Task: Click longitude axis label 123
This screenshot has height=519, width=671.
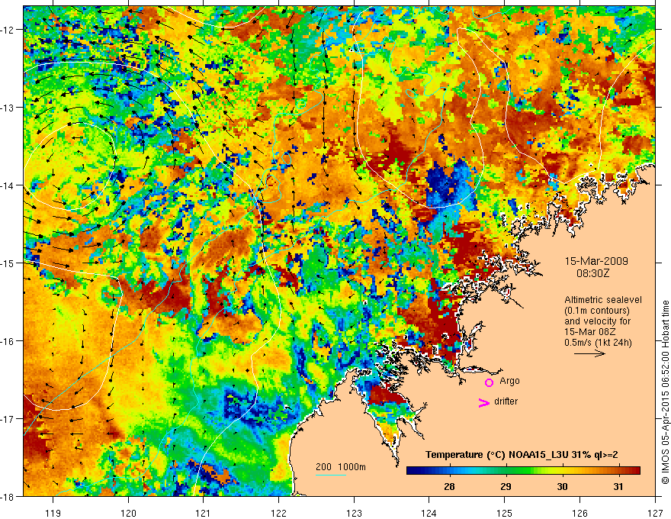Action: pos(354,513)
